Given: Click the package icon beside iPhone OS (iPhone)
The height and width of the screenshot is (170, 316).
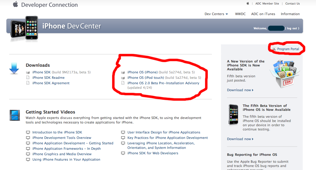Looking at the screenshot, I should (x=123, y=72).
